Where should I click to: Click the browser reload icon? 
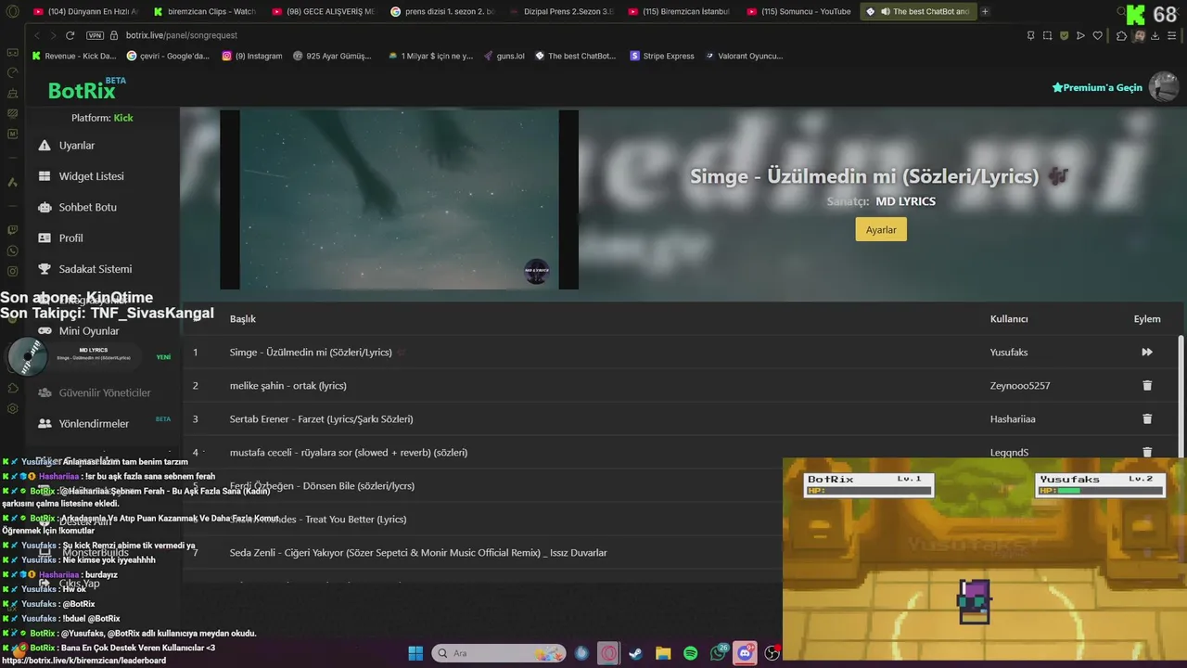click(70, 35)
